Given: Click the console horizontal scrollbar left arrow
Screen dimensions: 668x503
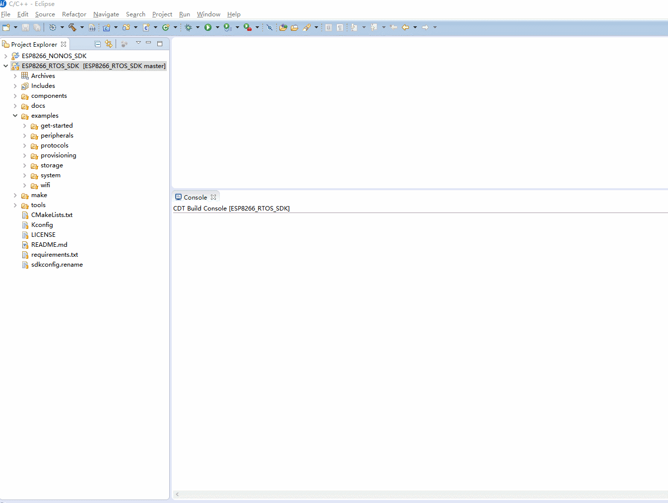Looking at the screenshot, I should pos(177,495).
